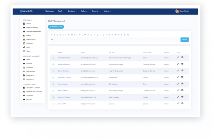This screenshot has width=212, height=139.
Task: Go to Dashboard in the top navigation
Action: (50, 11)
